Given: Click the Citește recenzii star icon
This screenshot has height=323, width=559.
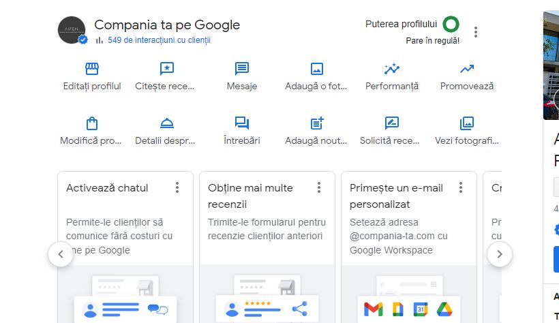Looking at the screenshot, I should coord(166,69).
